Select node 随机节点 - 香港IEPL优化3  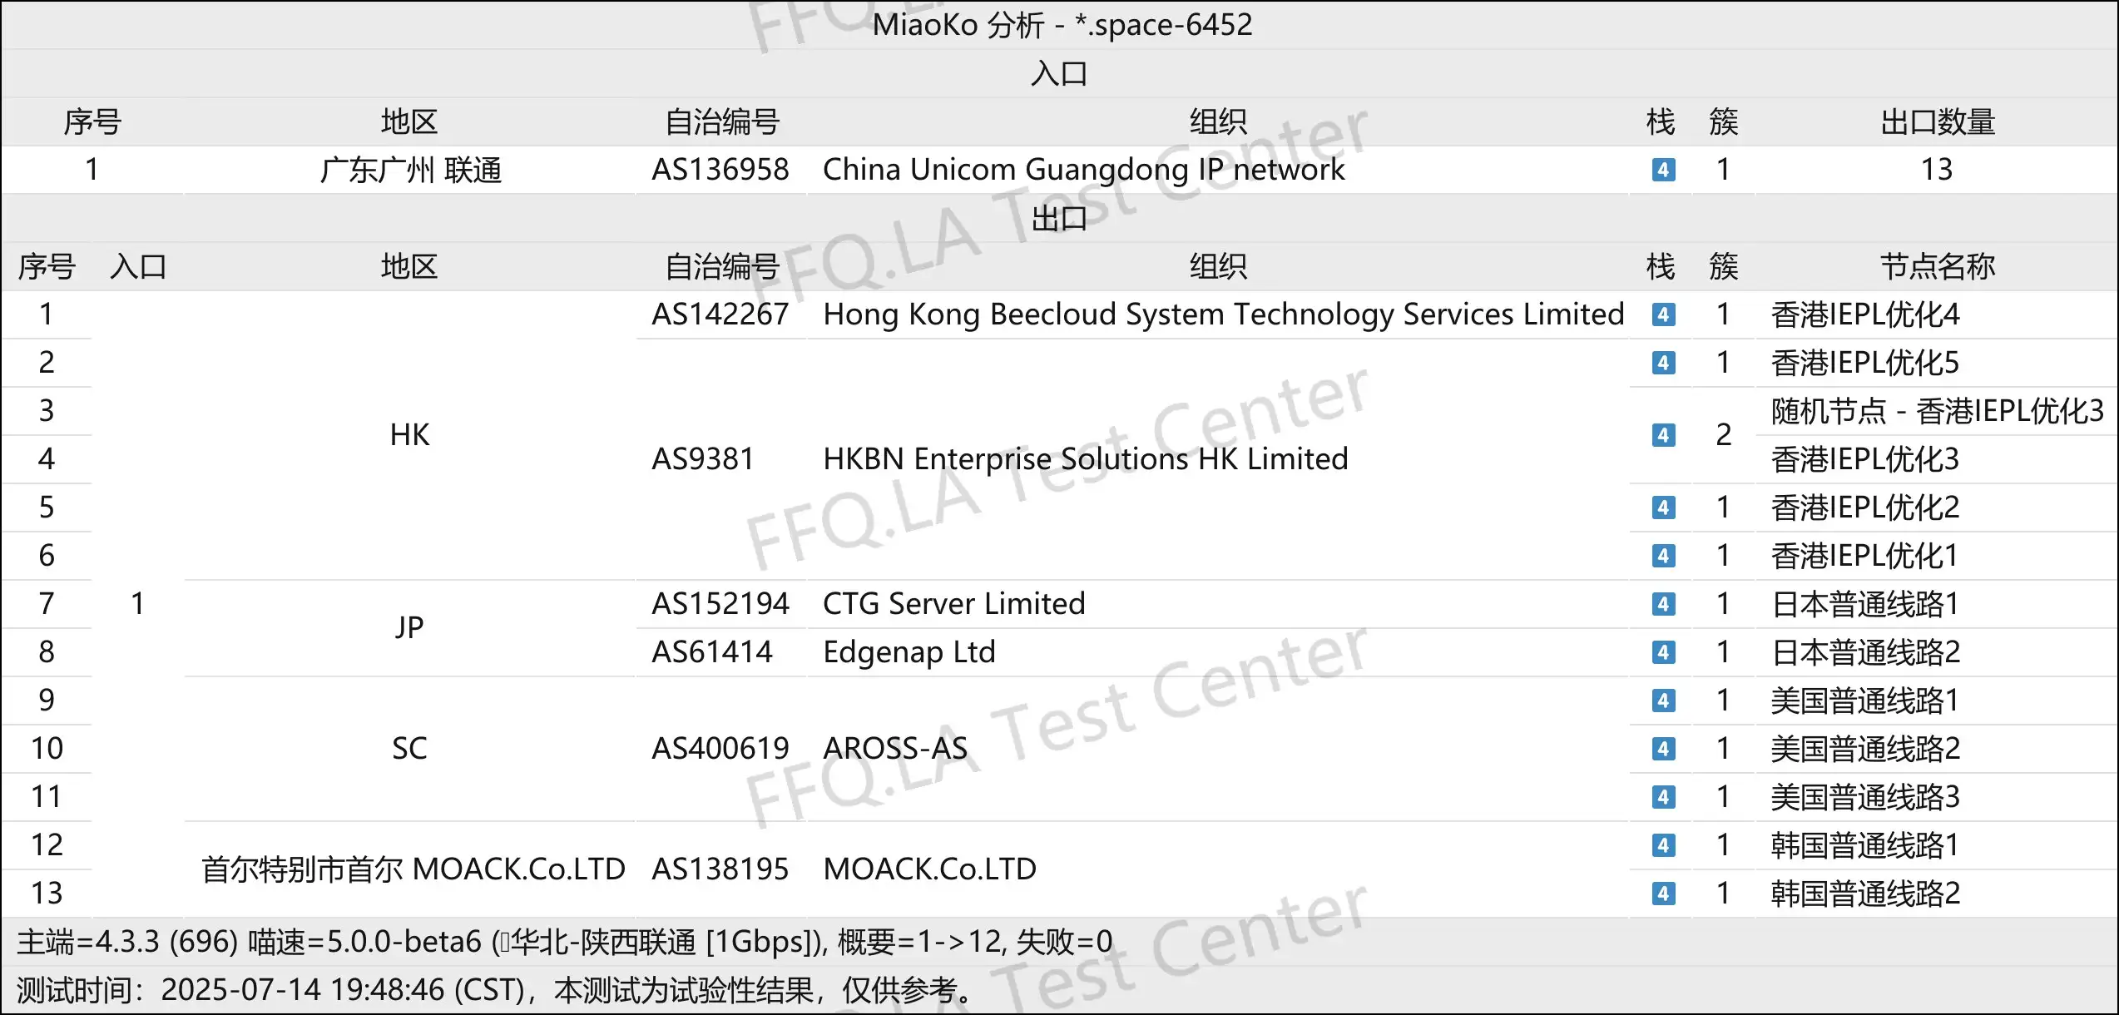[1937, 411]
